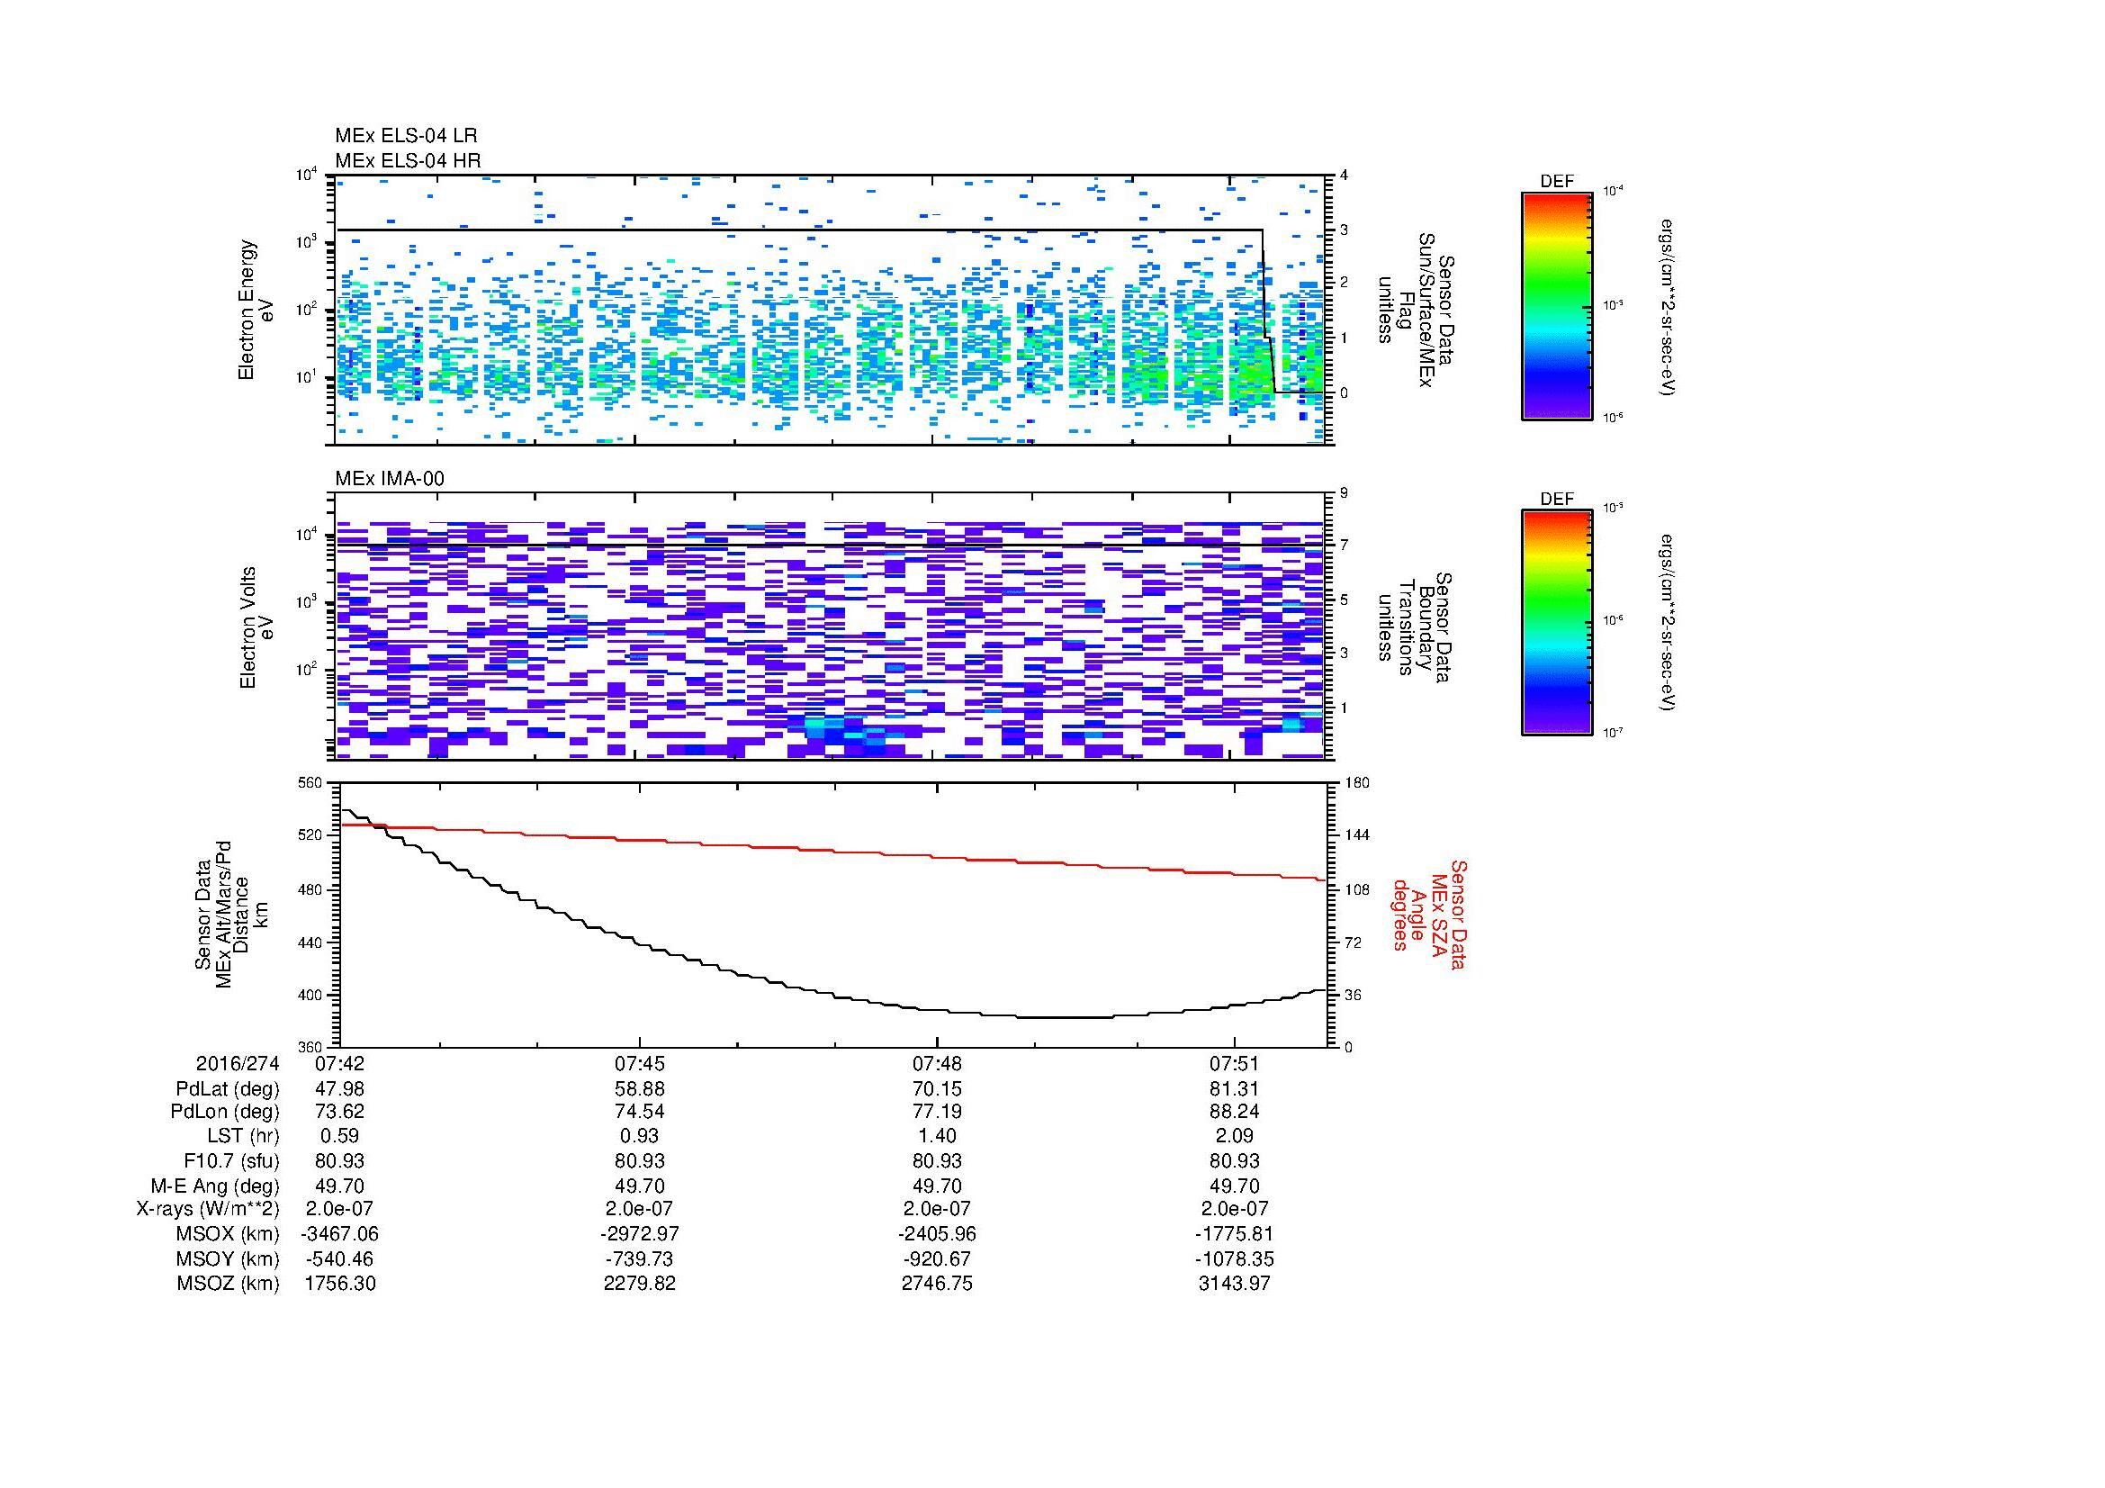Click the PdLon value 88.24
Image resolution: width=2105 pixels, height=1488 pixels.
(x=1235, y=1112)
